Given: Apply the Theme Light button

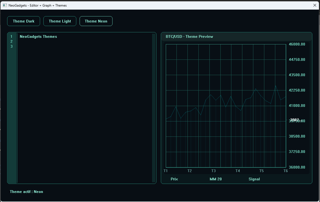Looking at the screenshot, I should [x=60, y=21].
